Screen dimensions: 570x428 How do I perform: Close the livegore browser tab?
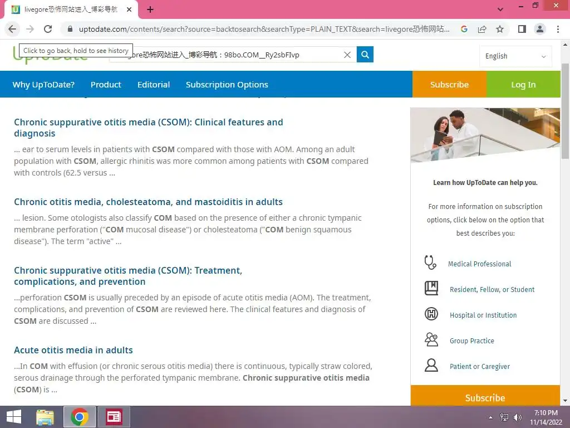[x=129, y=9]
